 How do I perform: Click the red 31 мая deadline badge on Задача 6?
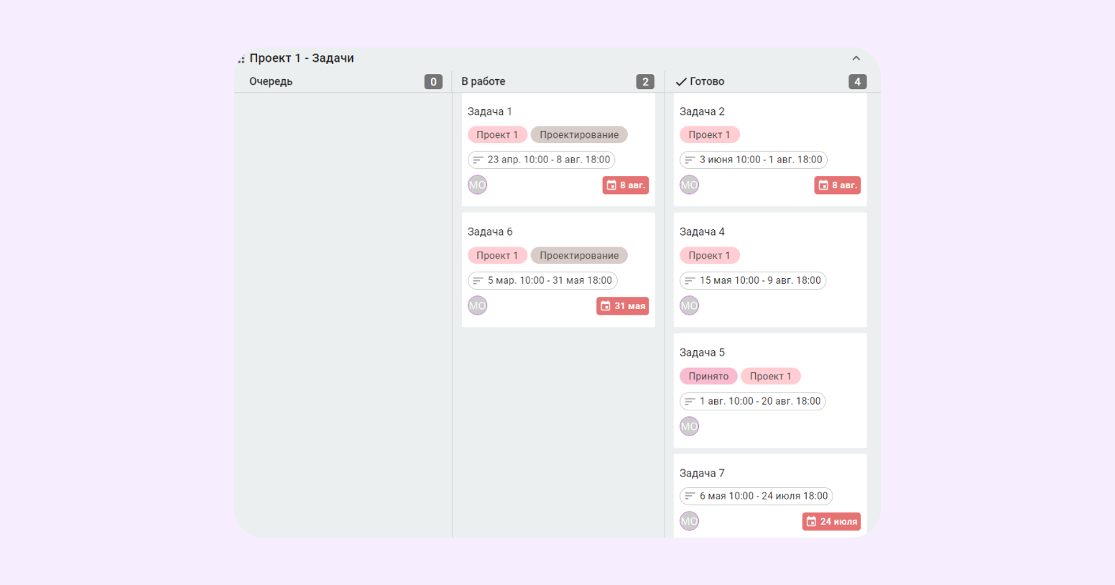pyautogui.click(x=623, y=306)
